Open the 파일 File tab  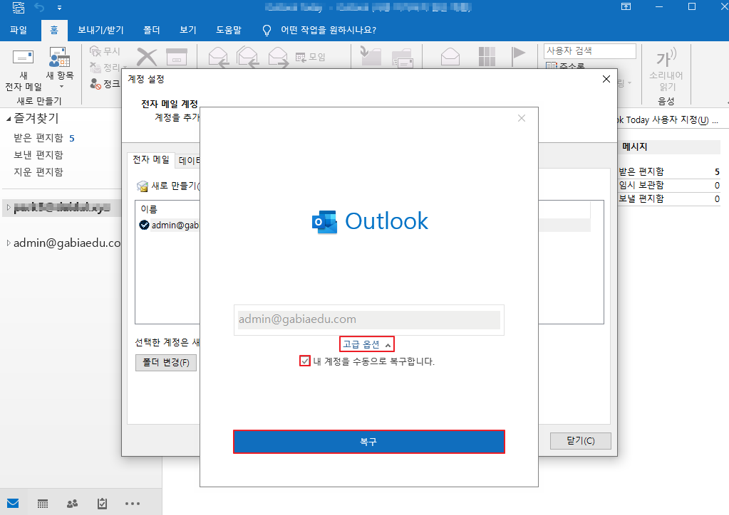19,30
